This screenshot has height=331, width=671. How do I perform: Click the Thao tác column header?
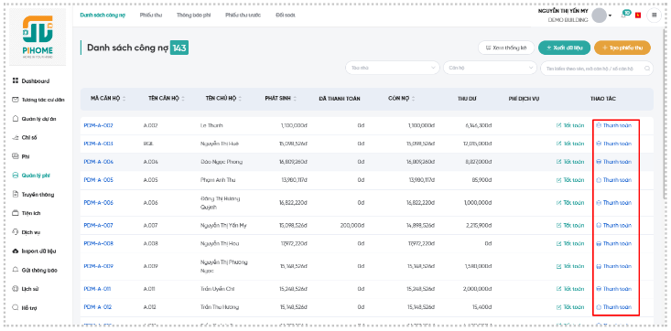click(x=603, y=99)
